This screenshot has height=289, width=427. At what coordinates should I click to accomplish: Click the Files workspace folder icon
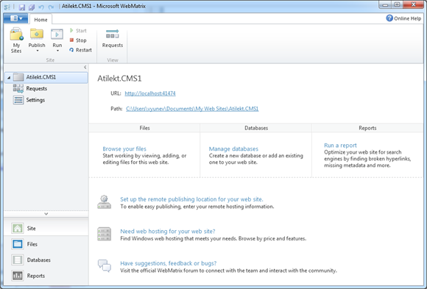(18, 244)
